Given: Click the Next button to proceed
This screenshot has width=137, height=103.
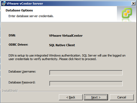Looking at the screenshot, I should 96,97.
